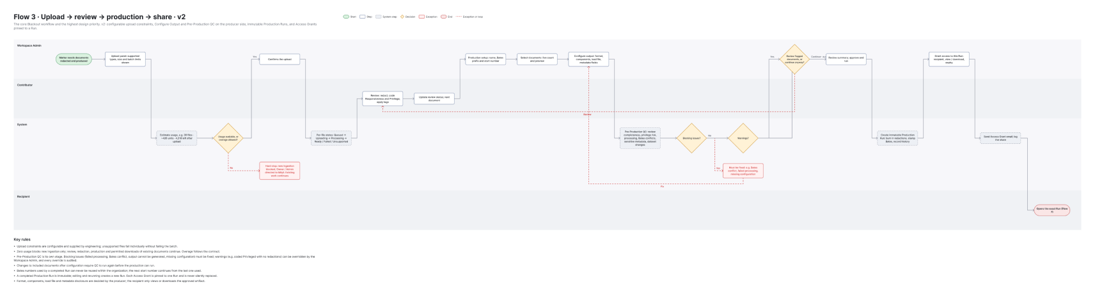Click the 'Send Access Grant email' system step

[x=1001, y=138]
